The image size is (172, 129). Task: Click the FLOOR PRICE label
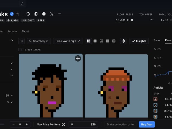point(125,14)
